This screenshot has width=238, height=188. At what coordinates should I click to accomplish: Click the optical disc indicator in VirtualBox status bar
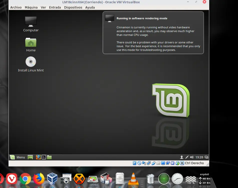click(x=139, y=163)
